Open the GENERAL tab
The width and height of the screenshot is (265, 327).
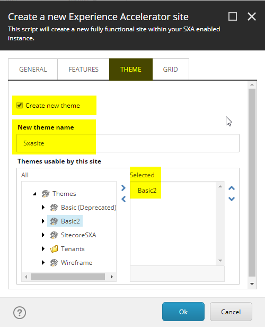coord(33,69)
